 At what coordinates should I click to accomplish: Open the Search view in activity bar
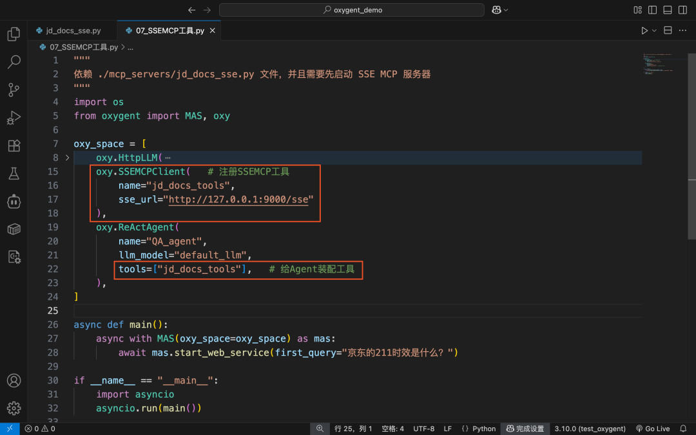pyautogui.click(x=14, y=62)
